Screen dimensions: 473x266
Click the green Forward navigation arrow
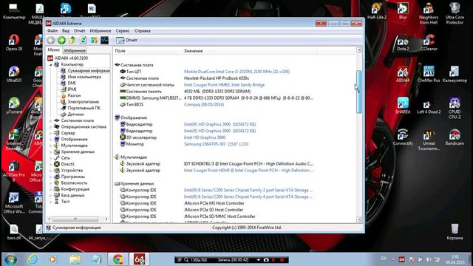click(x=61, y=40)
